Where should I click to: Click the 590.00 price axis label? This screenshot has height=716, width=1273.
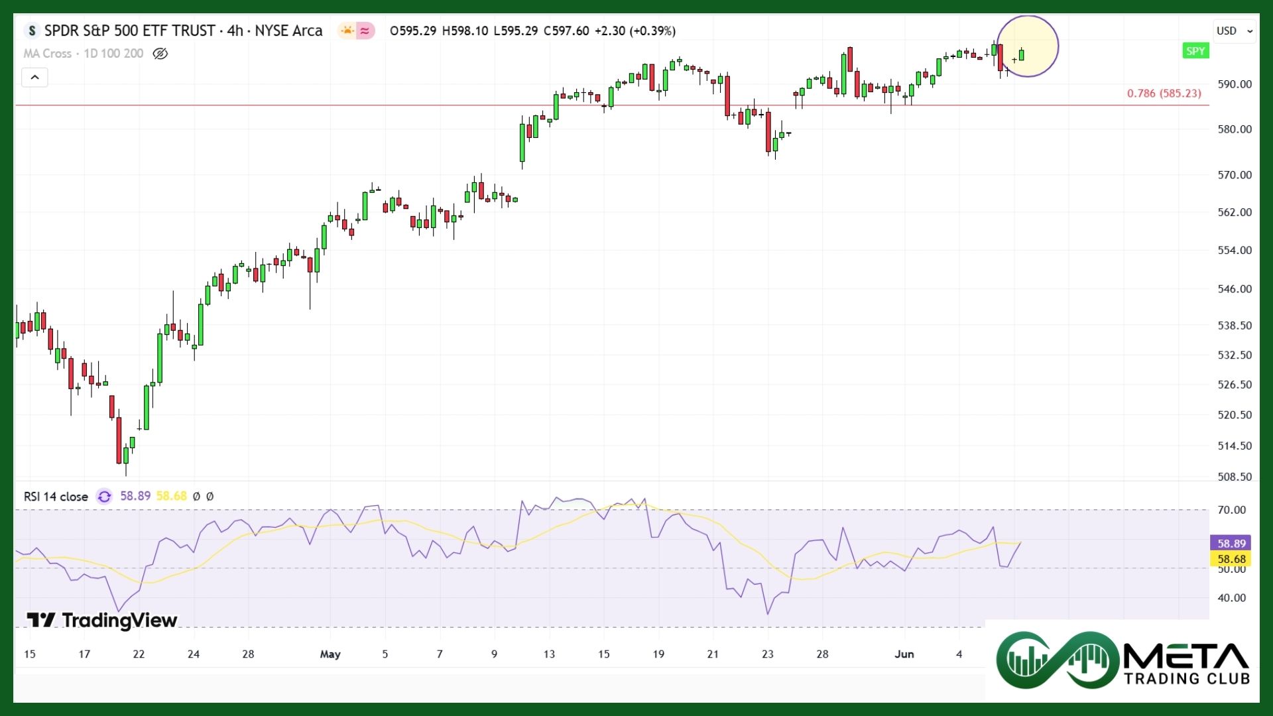tap(1235, 84)
